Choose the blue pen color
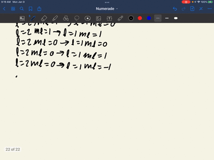Viewport: 214px width, 160px height. click(149, 18)
